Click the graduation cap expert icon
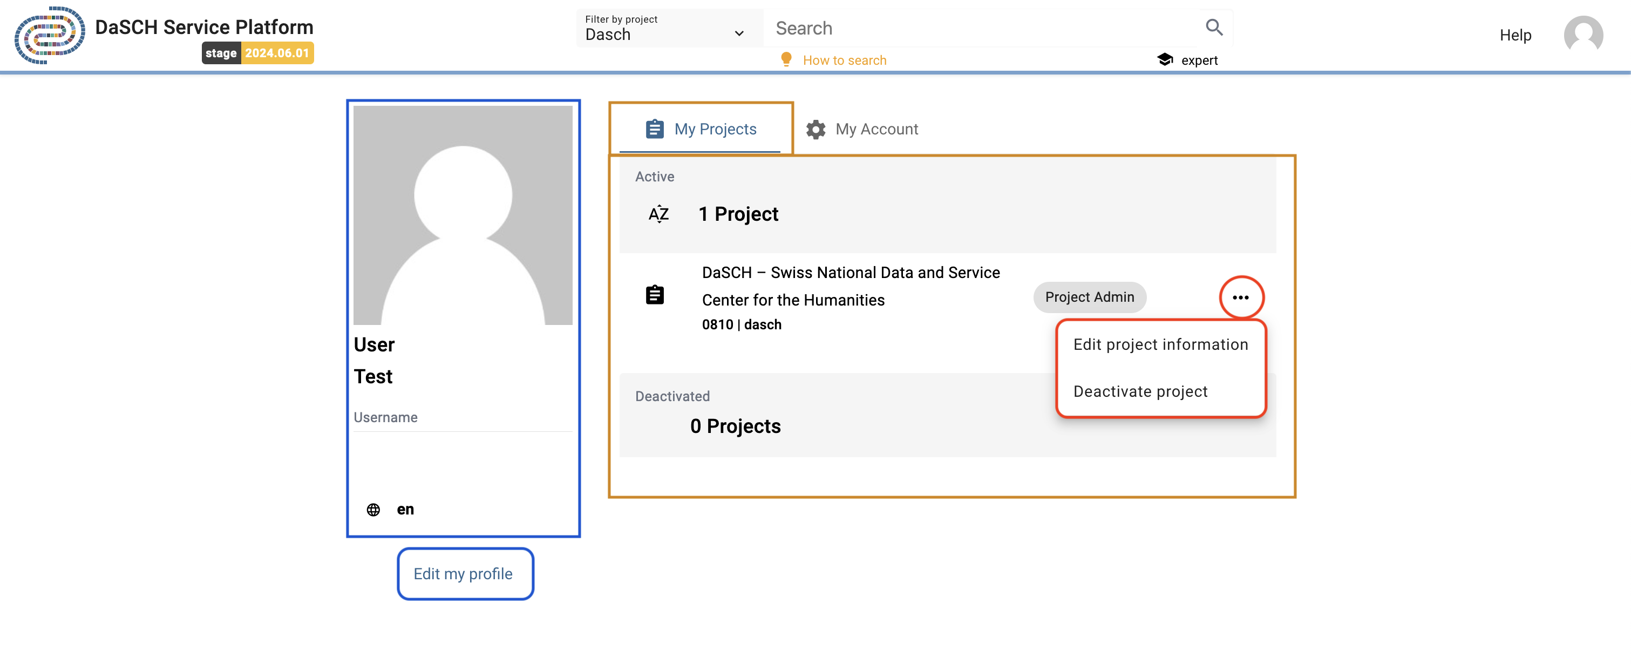Viewport: 1631px width, 664px height. (1164, 59)
